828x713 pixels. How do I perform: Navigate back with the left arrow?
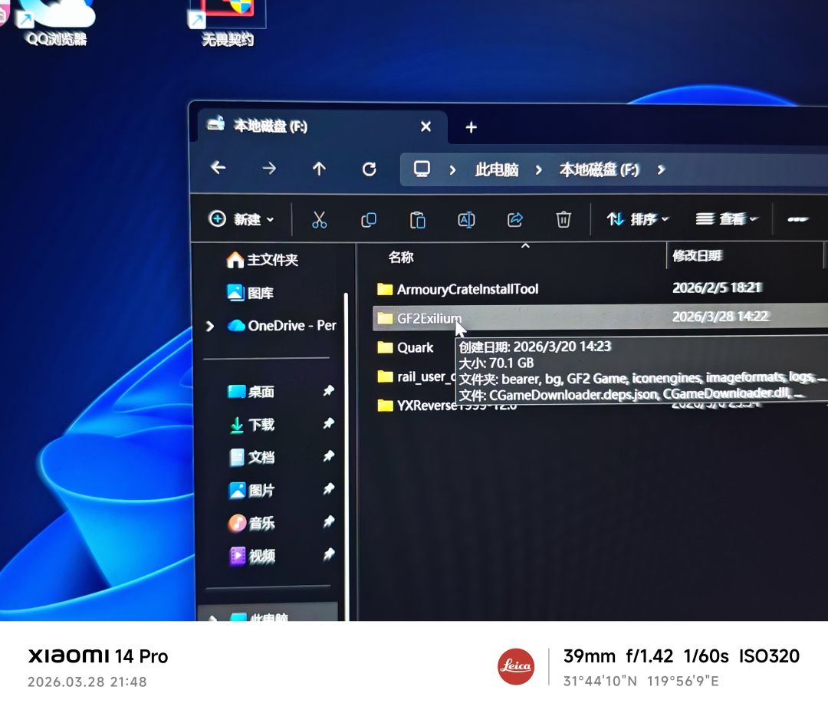coord(218,168)
